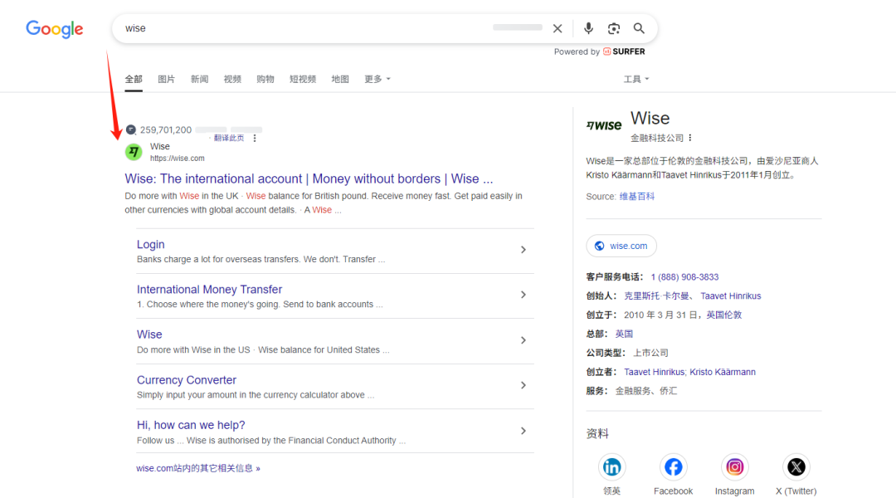The width and height of the screenshot is (896, 498).
Task: Open the 'Wise: The international account' result title
Action: [x=309, y=179]
